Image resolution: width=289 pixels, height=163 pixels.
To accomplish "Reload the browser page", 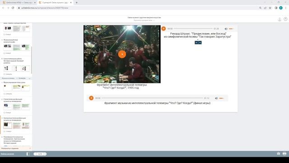I will pyautogui.click(x=13, y=8).
